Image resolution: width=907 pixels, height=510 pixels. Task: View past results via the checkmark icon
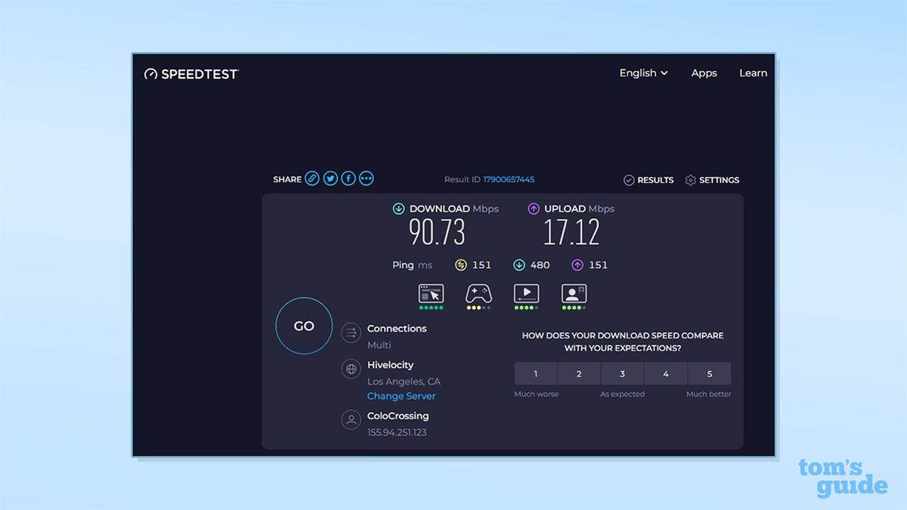tap(629, 180)
